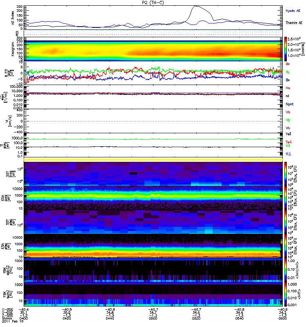Click the 100.000 tick on density axis
The image size is (306, 327).
coord(16,87)
